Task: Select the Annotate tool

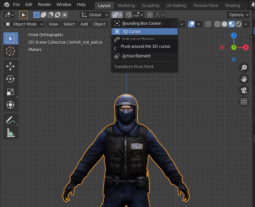Action: (x=10, y=120)
